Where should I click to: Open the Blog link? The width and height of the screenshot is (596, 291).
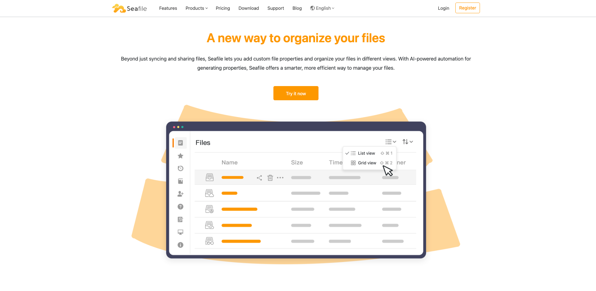[297, 8]
